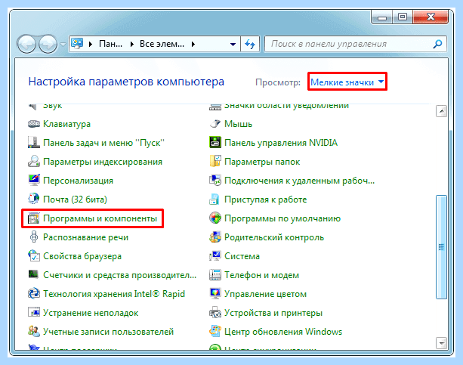Click the Color Management icon
Screen dimensions: 463x365
click(x=215, y=293)
